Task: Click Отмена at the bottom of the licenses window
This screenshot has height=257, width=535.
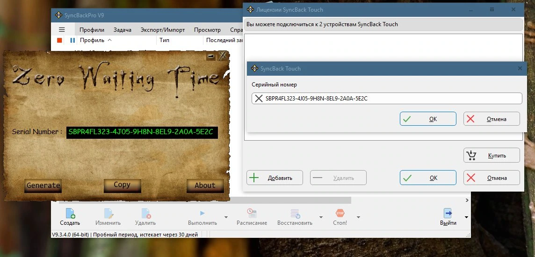Action: (492, 178)
